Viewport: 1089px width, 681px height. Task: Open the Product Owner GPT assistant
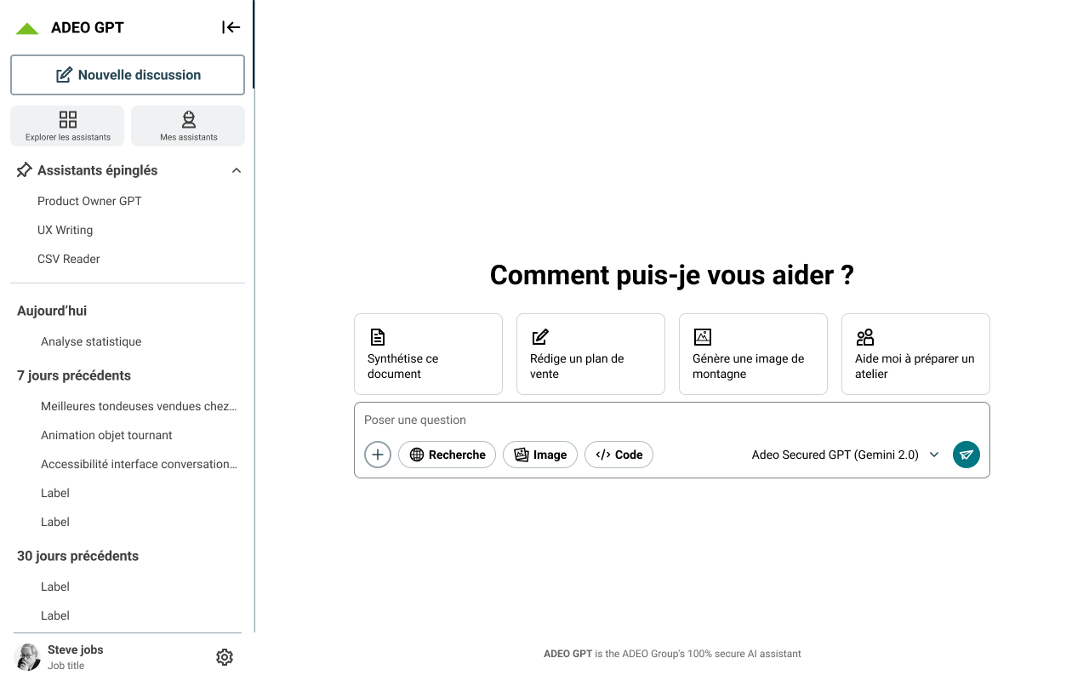[89, 201]
